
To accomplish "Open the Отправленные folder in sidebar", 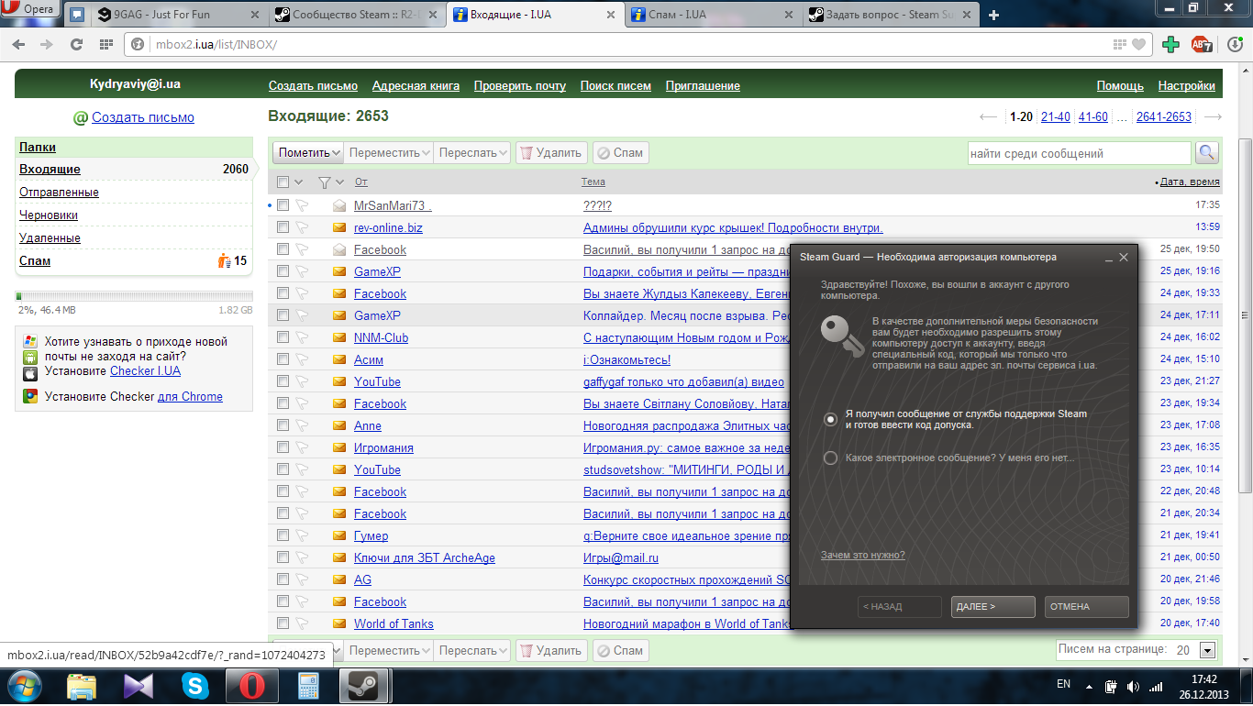I will point(59,192).
